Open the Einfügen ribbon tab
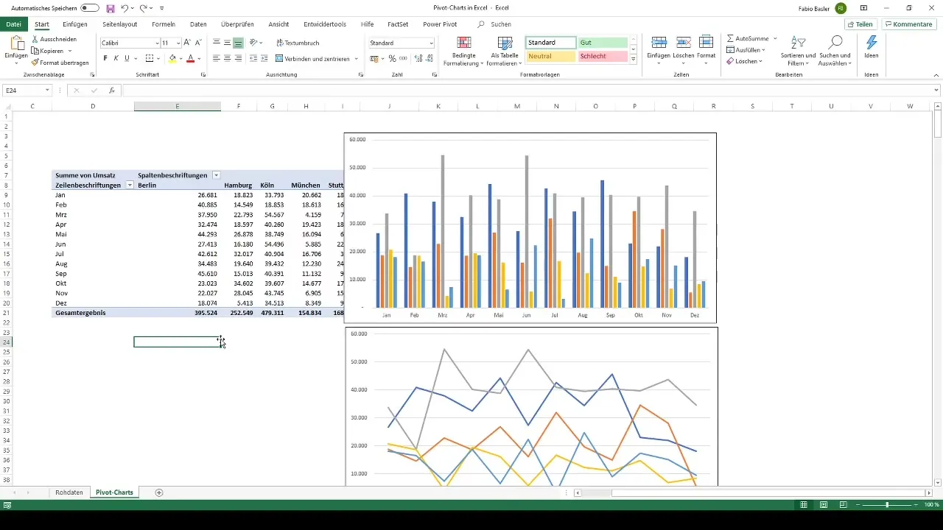943x530 pixels. coord(75,24)
